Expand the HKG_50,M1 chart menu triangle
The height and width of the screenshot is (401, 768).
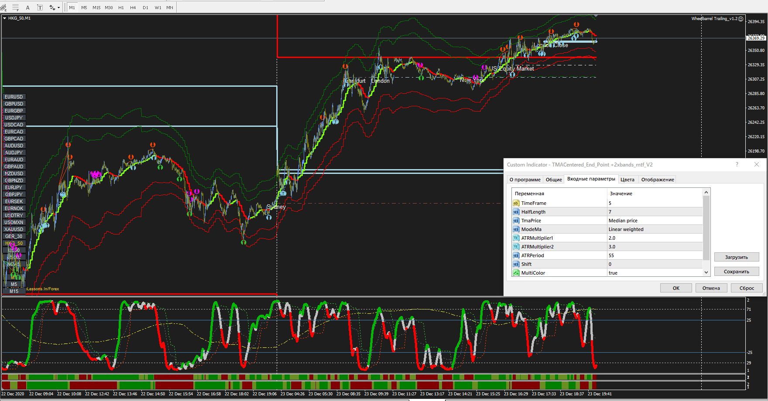tap(4, 18)
